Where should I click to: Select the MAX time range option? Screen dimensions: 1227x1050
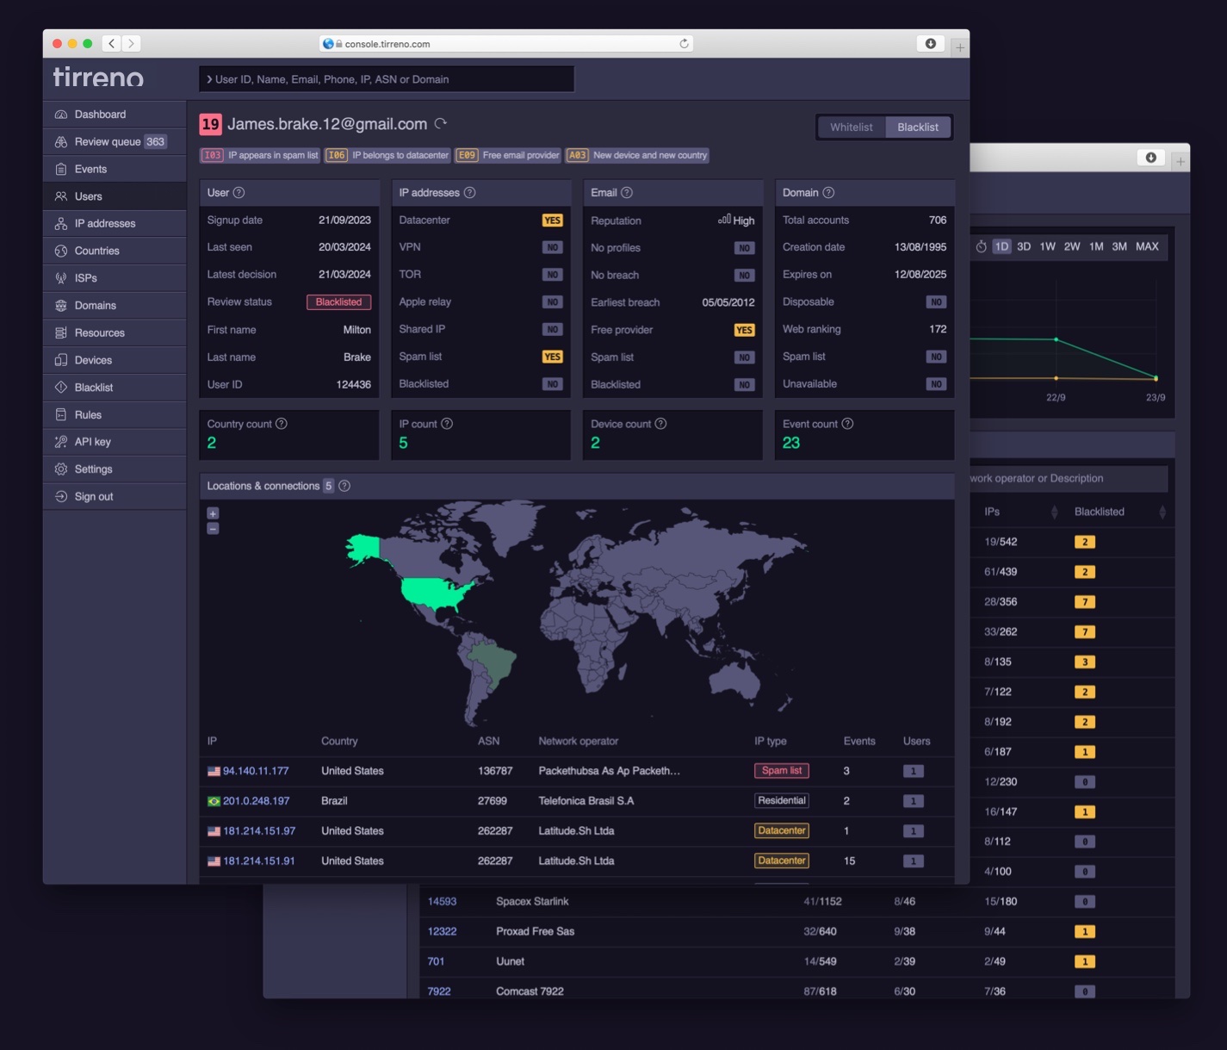(x=1147, y=246)
